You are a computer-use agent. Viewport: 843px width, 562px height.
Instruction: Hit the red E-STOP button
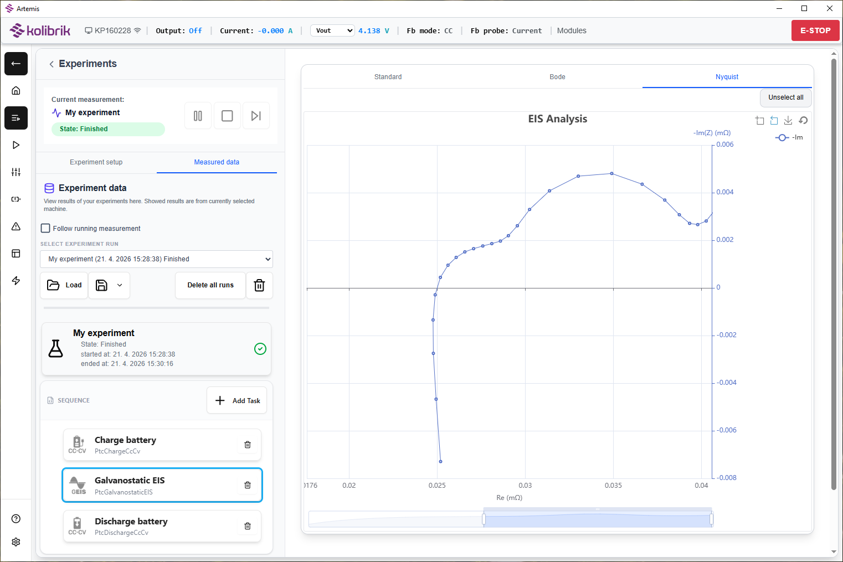815,30
